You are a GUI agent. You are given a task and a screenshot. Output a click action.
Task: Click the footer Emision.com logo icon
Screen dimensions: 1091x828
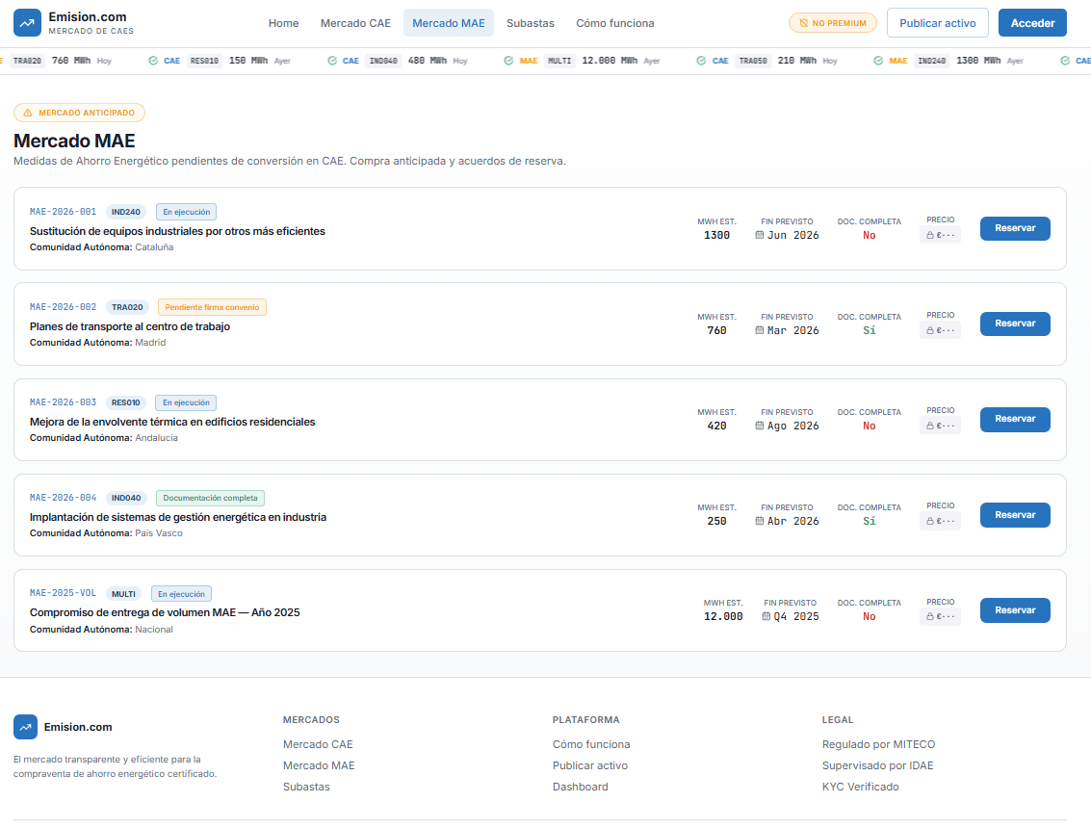coord(26,727)
